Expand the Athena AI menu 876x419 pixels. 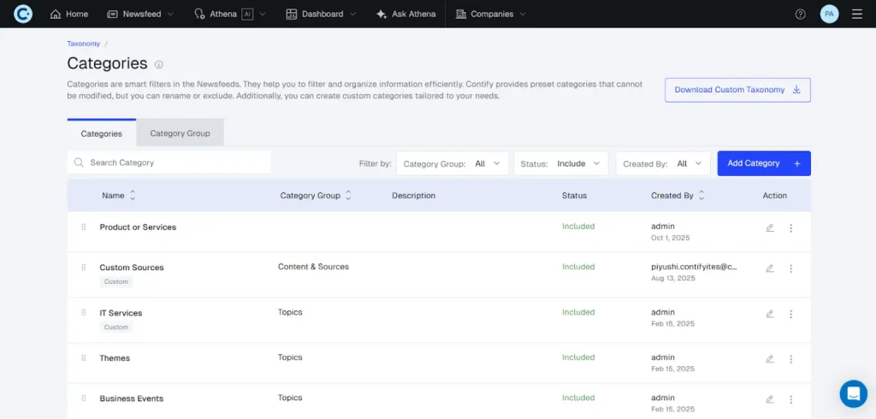[230, 14]
